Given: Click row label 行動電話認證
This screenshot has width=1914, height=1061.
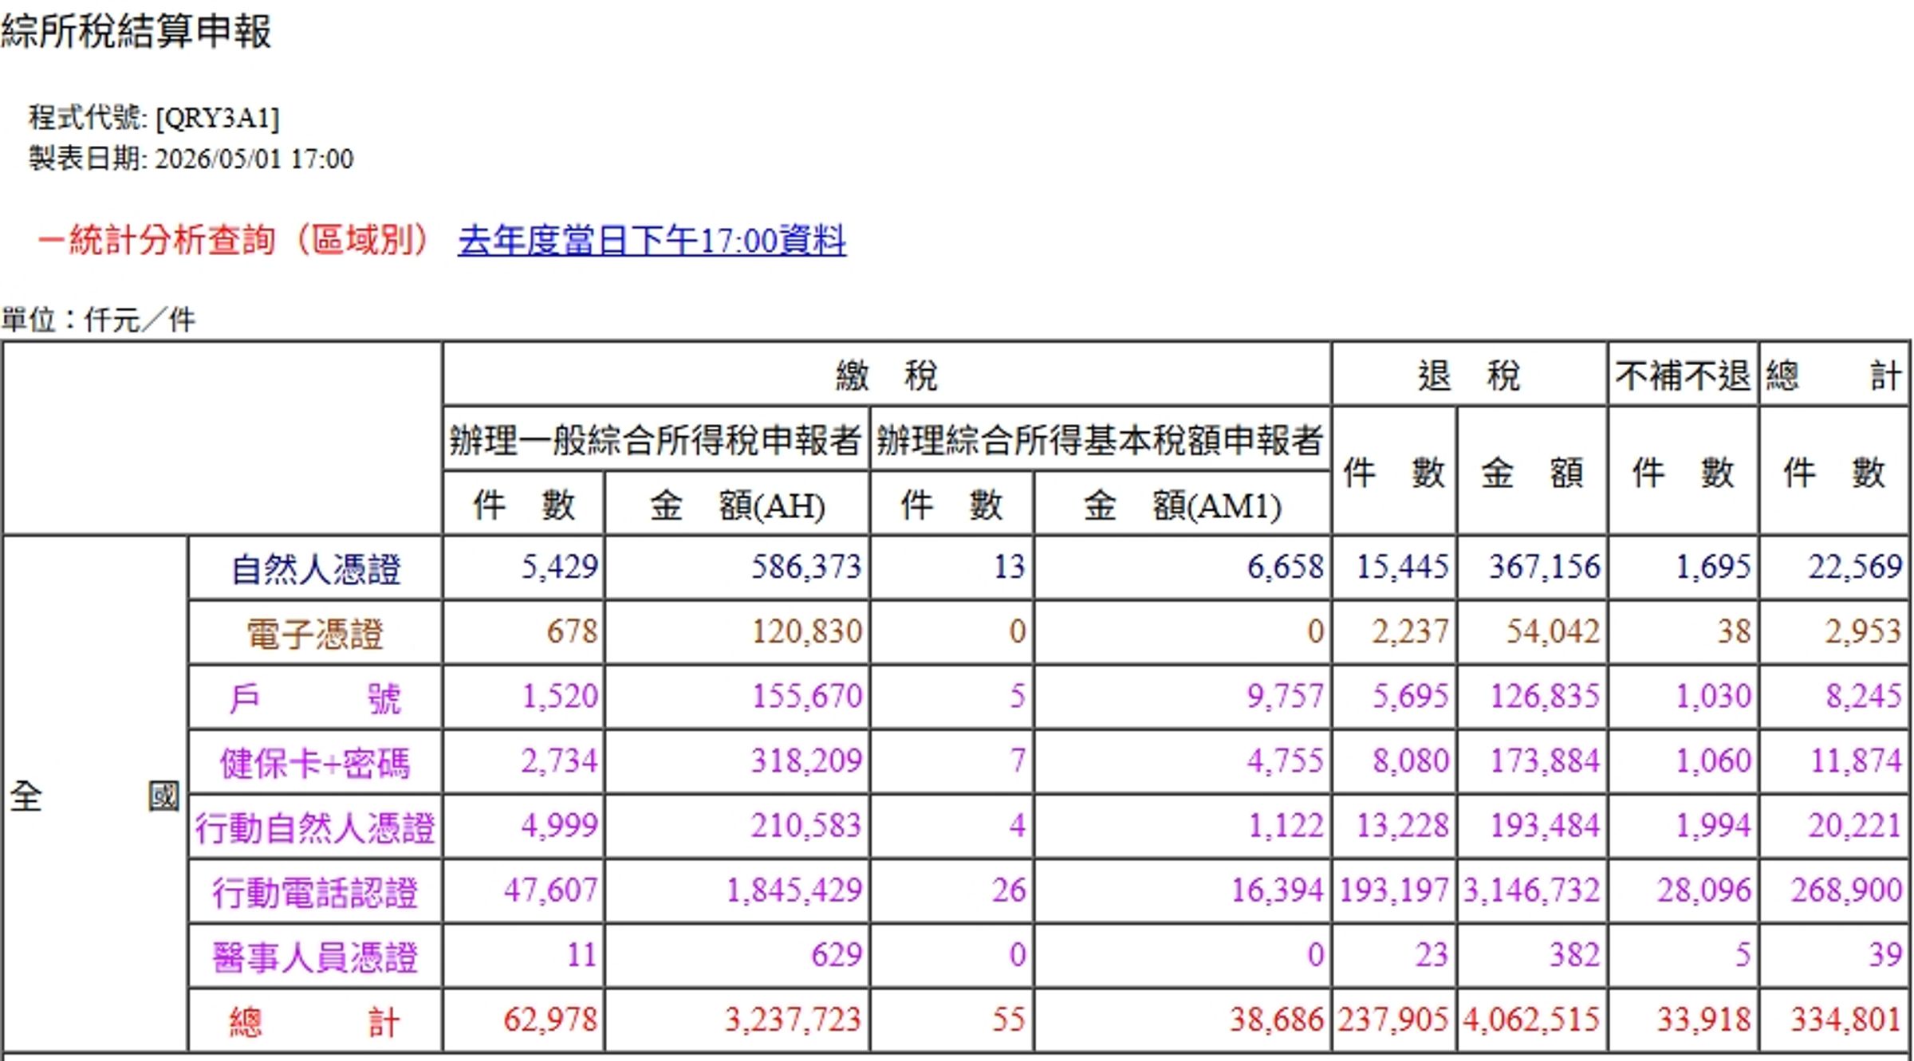Looking at the screenshot, I should click(x=315, y=892).
